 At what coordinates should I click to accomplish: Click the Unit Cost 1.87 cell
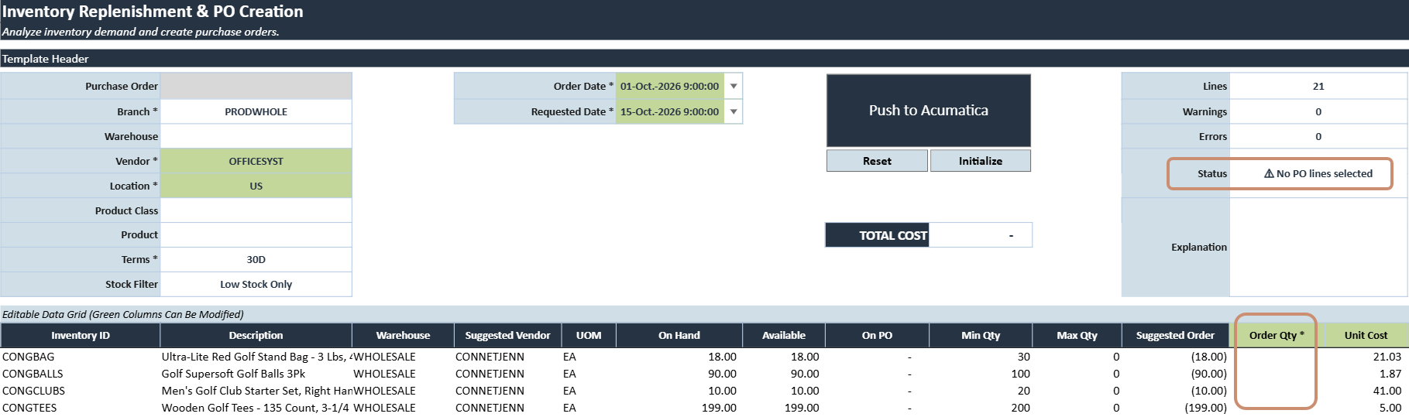1366,374
